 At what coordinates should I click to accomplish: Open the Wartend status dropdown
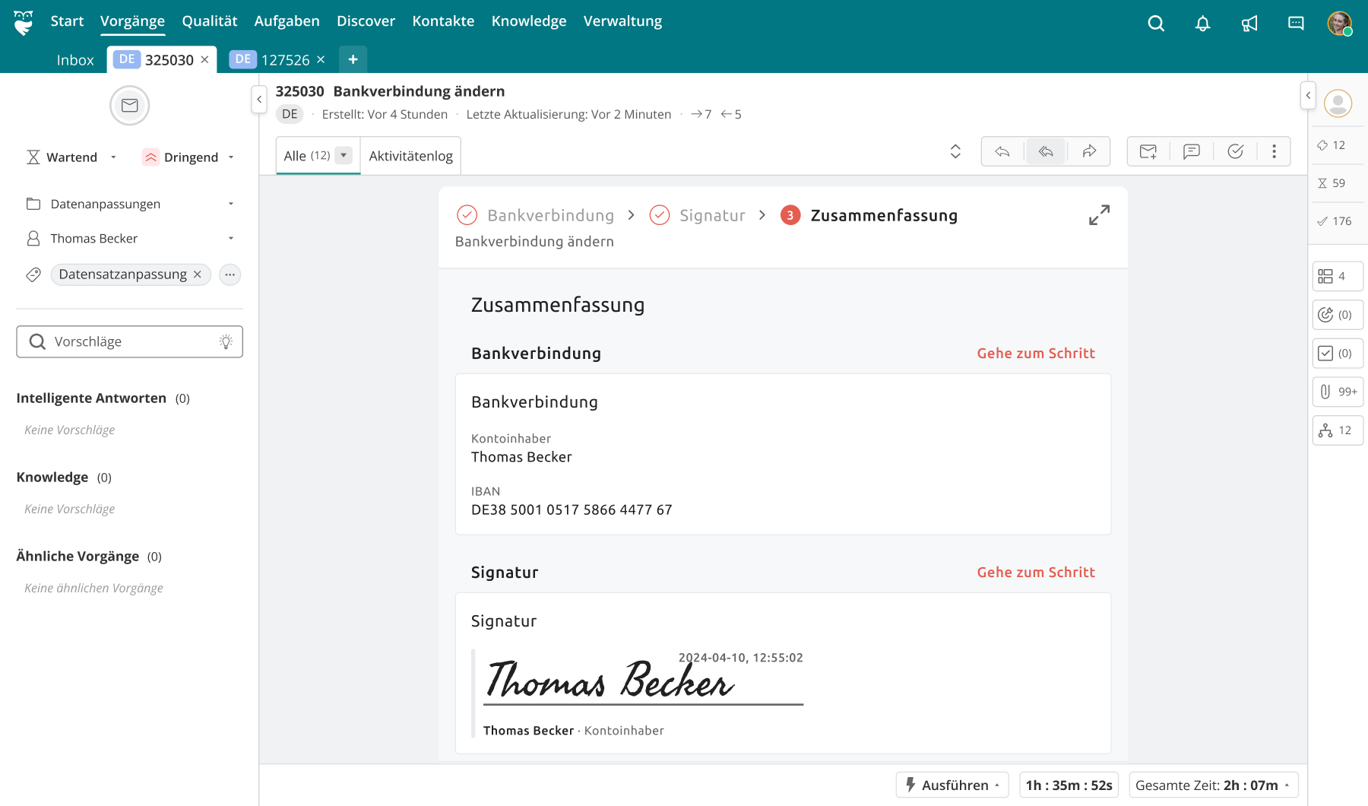tap(72, 157)
